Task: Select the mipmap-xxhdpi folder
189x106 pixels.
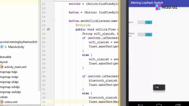Action: pos(10,87)
